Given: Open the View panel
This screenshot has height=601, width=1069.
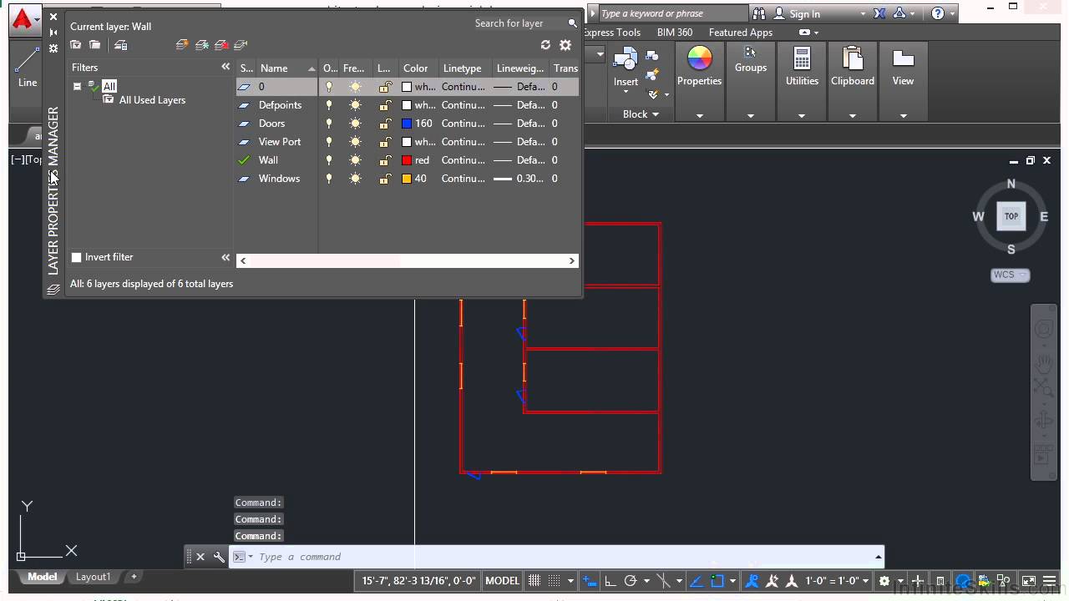Looking at the screenshot, I should pos(903,67).
